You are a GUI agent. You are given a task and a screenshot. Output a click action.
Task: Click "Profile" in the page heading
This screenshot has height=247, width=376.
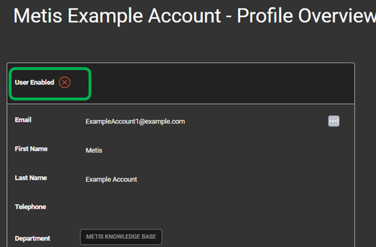click(x=265, y=16)
